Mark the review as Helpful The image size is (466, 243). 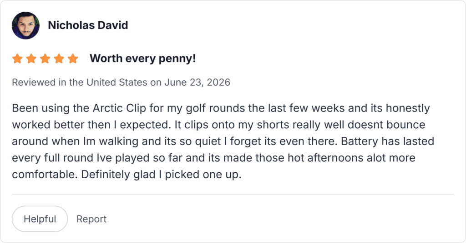click(40, 219)
